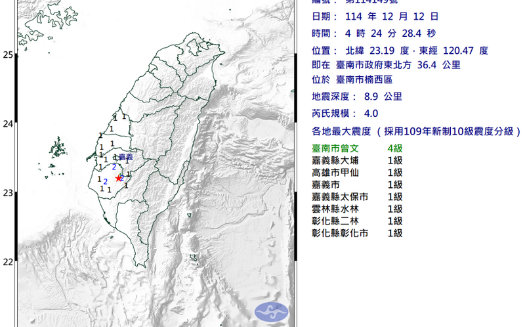The image size is (525, 327).
Task: Click the Central Weather Administration logo
Action: coord(271,312)
